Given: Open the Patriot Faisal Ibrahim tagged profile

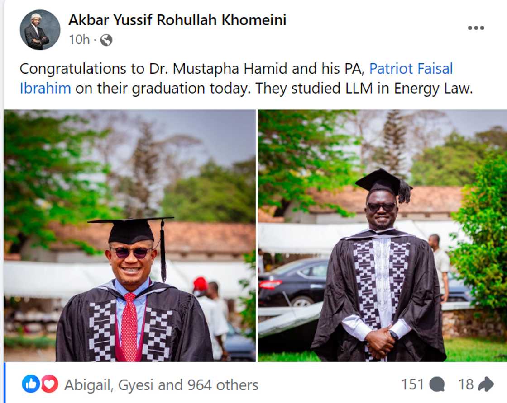Looking at the screenshot, I should click(411, 68).
